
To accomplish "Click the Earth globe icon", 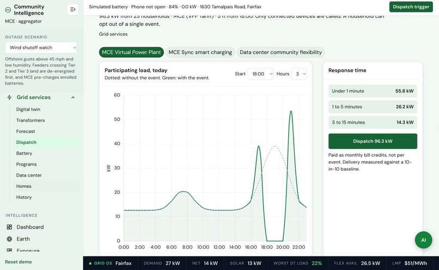I will pos(9,239).
